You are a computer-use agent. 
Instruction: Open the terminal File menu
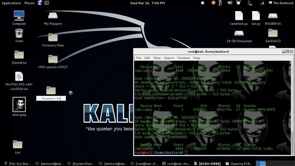tap(138, 58)
